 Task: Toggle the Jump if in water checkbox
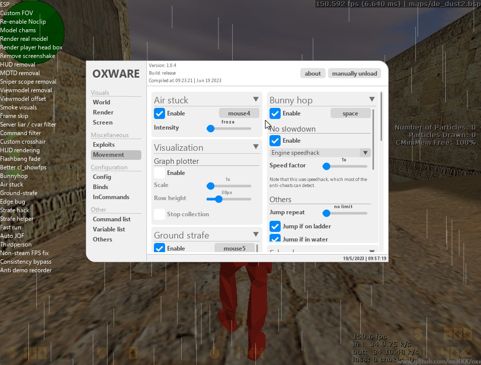[275, 238]
